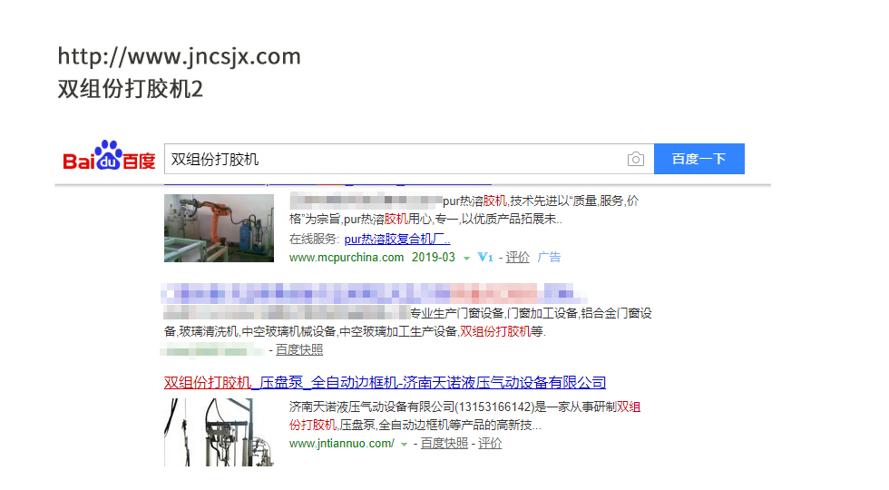
Task: Visit www.mcpurchina.com green URL
Action: point(347,258)
